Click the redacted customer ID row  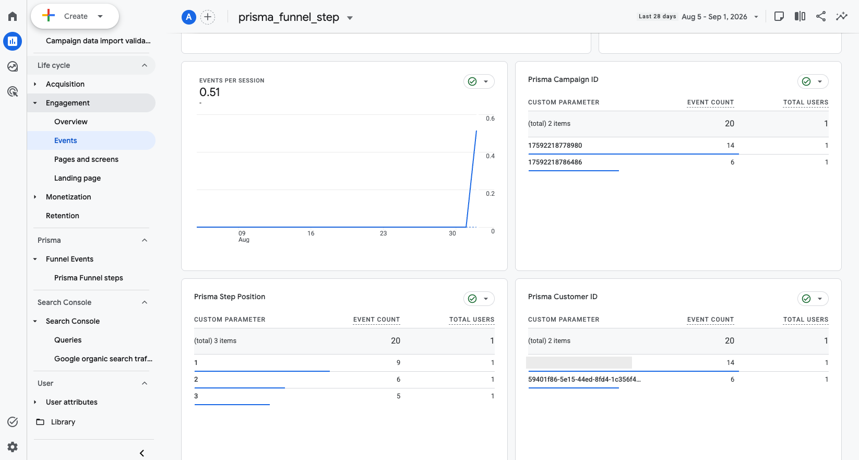pyautogui.click(x=678, y=363)
